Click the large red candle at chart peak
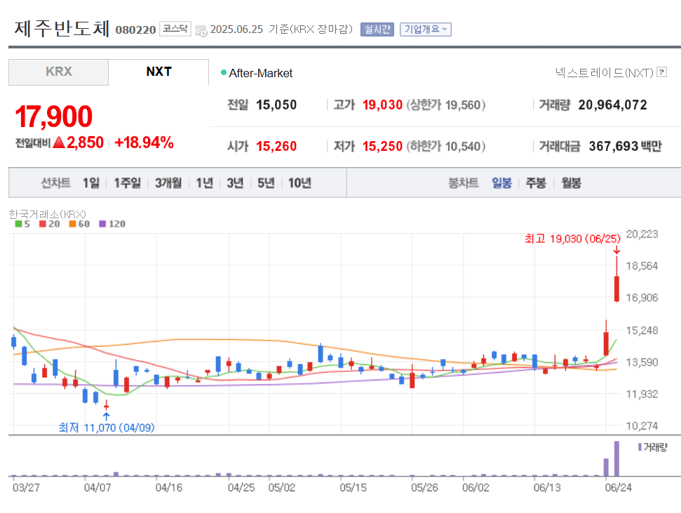The width and height of the screenshot is (681, 513). point(616,288)
